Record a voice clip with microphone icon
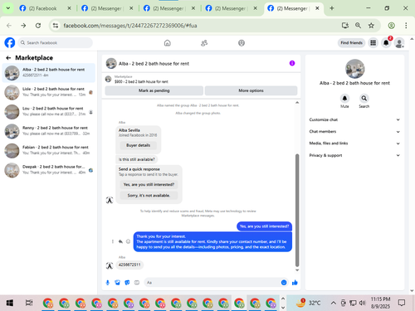 pyautogui.click(x=108, y=282)
